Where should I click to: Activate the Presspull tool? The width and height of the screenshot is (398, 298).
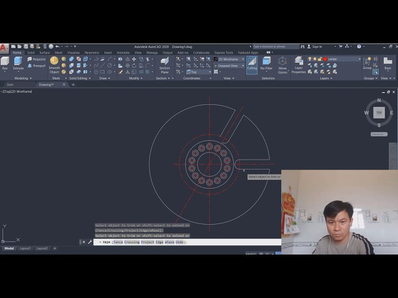(37, 66)
